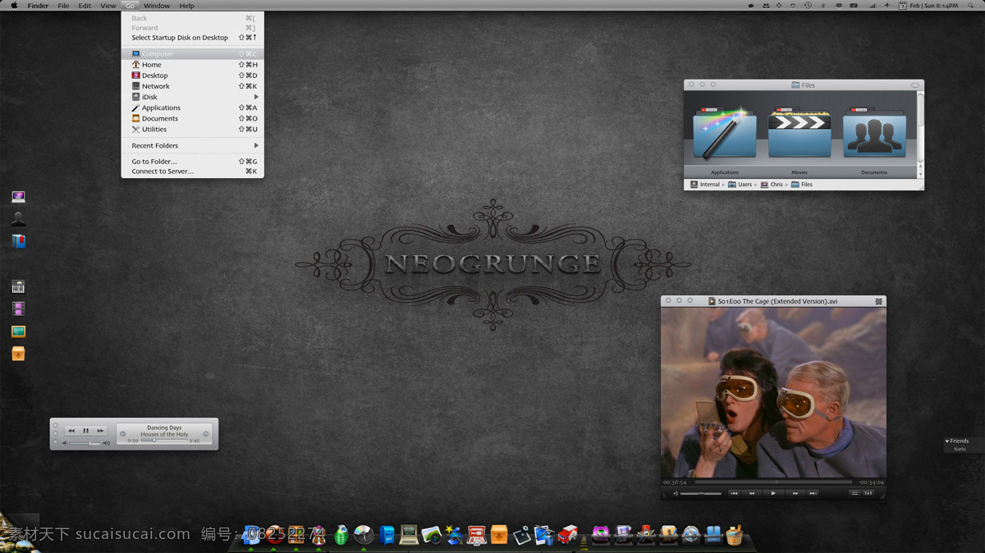Open the old computer icon in the Dock
This screenshot has height=553, width=985.
pyautogui.click(x=409, y=535)
